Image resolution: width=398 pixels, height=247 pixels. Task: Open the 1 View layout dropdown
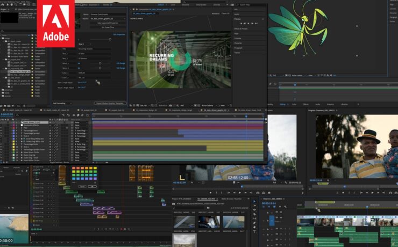[x=223, y=105]
